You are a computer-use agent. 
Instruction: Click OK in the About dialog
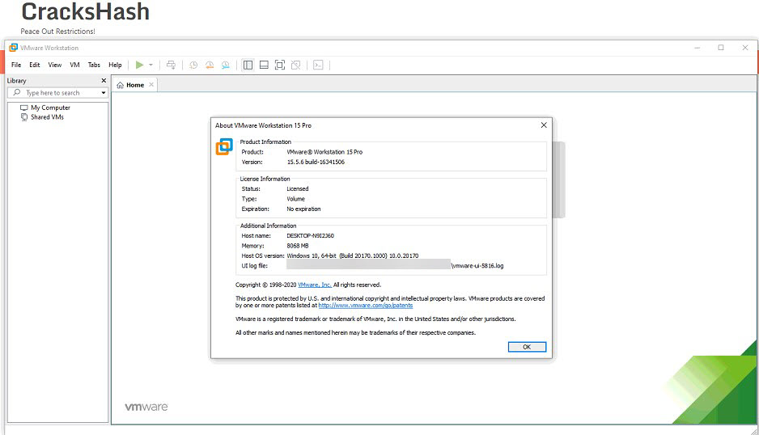(x=527, y=347)
